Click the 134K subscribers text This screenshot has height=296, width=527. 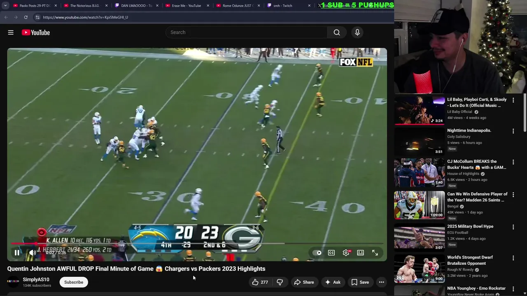37,285
